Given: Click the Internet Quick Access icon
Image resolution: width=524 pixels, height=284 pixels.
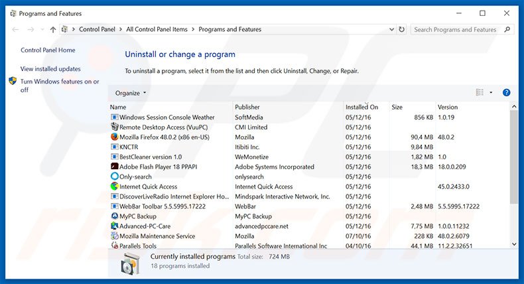Looking at the screenshot, I should [114, 186].
